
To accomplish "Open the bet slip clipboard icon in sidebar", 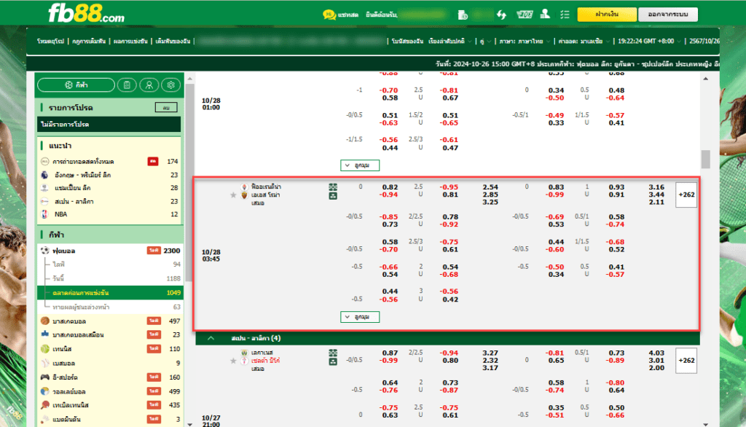I will click(127, 85).
